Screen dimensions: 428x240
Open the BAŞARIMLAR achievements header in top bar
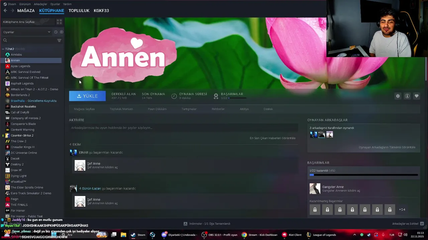click(x=232, y=94)
